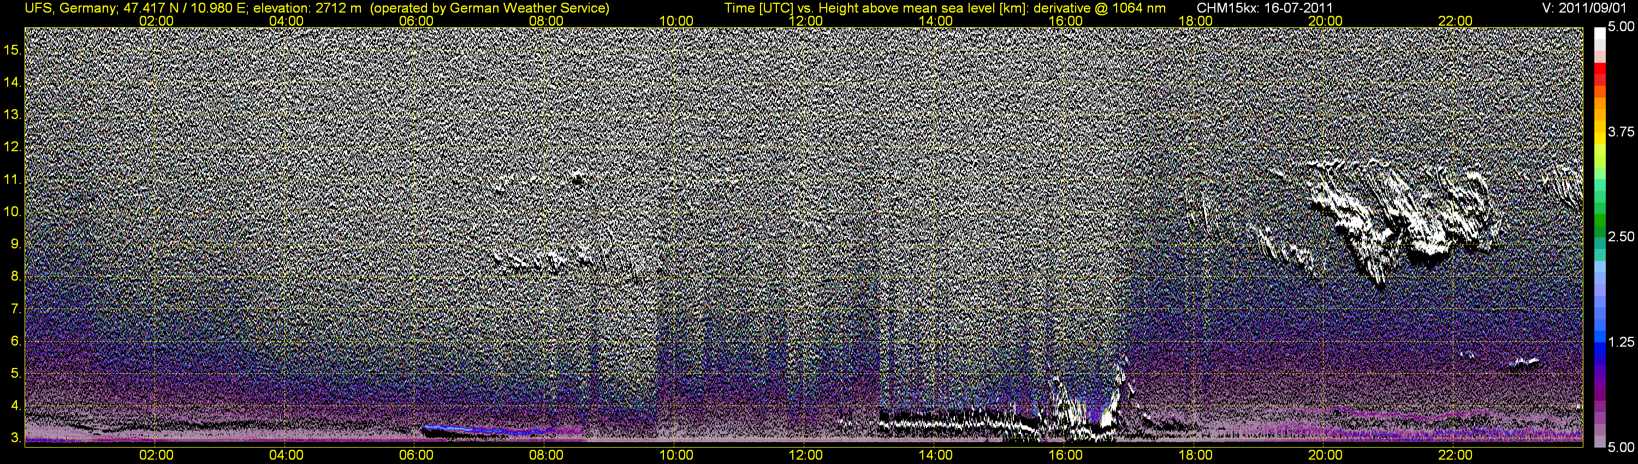1638x464 pixels.
Task: Click the instrument date label "CHM15kx: 16-07-2011"
Action: [1264, 8]
